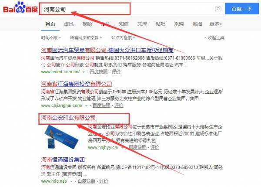Open 百度快照 for www.hnimt.com.cn
Viewport: 261px width, 187px height.
99,72
